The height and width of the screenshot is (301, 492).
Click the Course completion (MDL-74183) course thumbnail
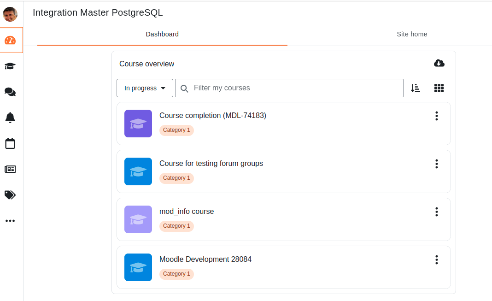point(138,124)
